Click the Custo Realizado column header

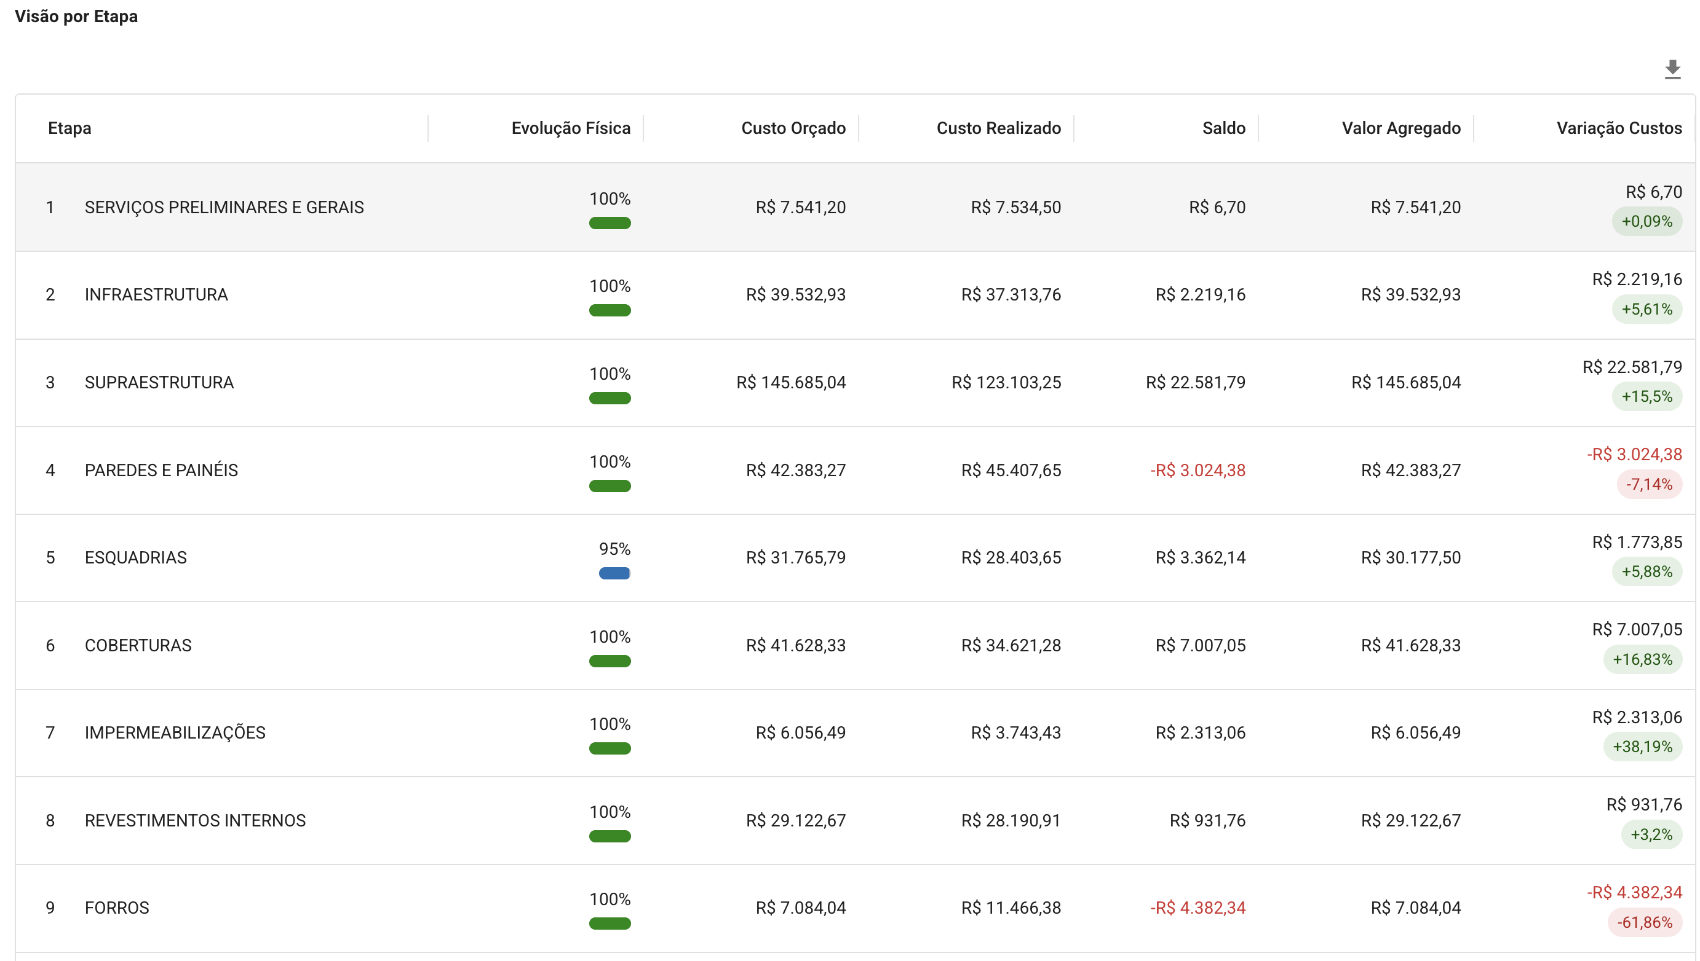999,128
